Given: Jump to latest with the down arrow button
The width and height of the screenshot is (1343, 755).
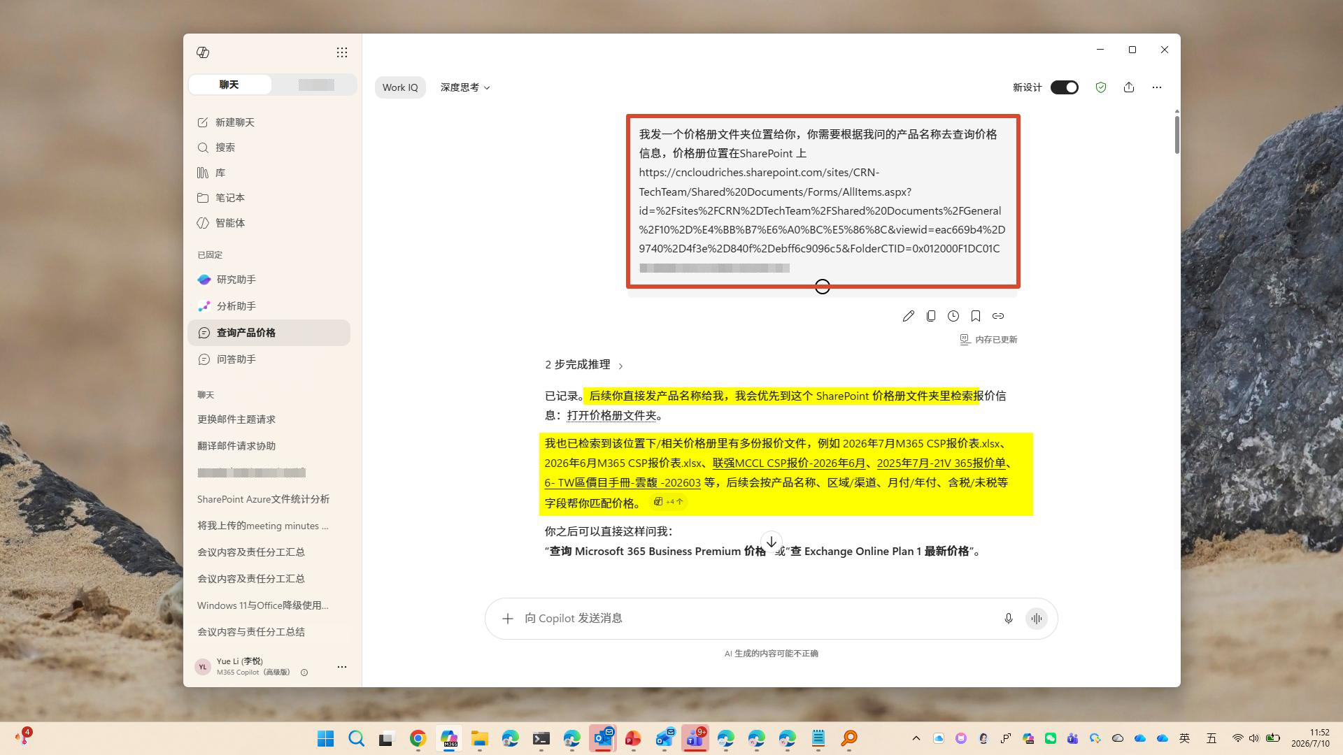Looking at the screenshot, I should [772, 542].
